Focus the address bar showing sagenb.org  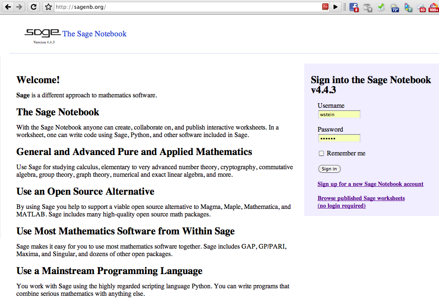187,7
